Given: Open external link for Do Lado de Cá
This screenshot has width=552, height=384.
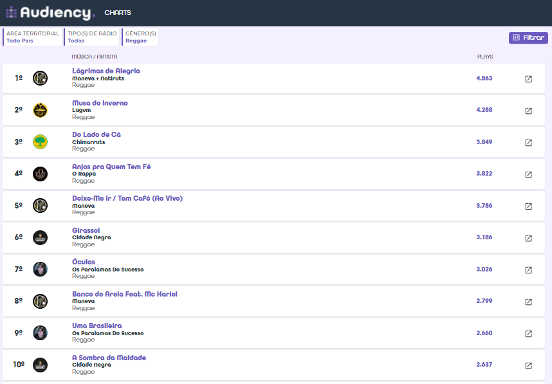Looking at the screenshot, I should point(528,143).
